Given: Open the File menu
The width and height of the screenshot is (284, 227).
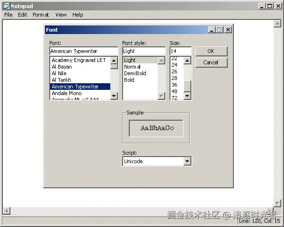Looking at the screenshot, I should 9,15.
